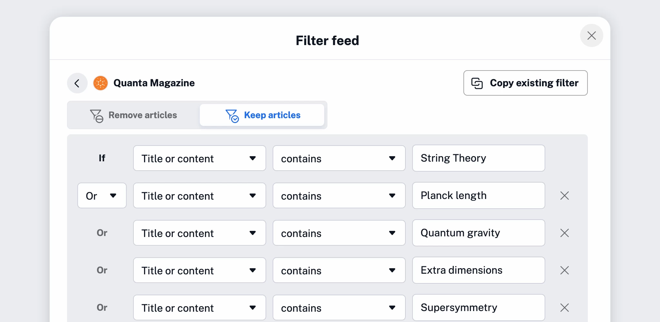Remove the Extra dimensions condition
Screen dimensions: 660x322
click(564, 270)
